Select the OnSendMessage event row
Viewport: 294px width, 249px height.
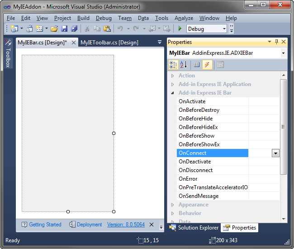(228, 196)
